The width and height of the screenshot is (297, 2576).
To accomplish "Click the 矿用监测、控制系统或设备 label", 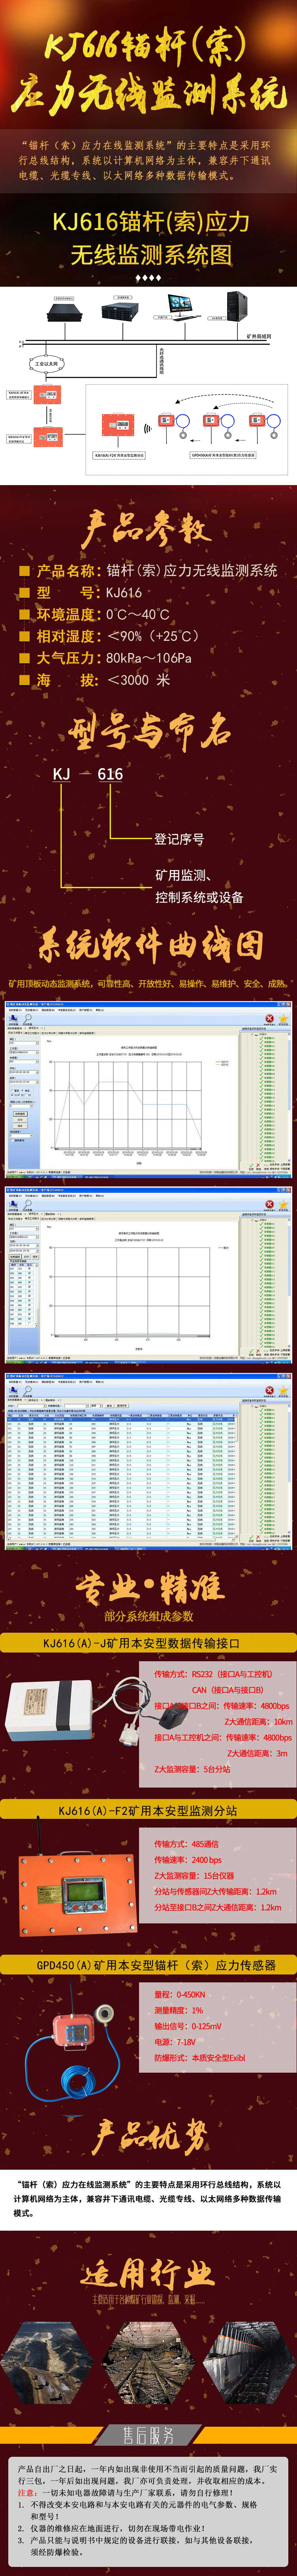I will pos(199,886).
